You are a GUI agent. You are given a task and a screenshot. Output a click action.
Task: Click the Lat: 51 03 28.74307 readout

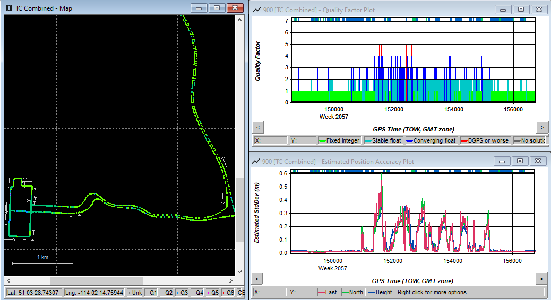click(x=34, y=292)
